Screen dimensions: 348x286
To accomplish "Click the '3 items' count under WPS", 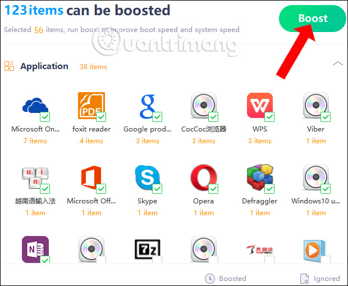I will tap(260, 141).
